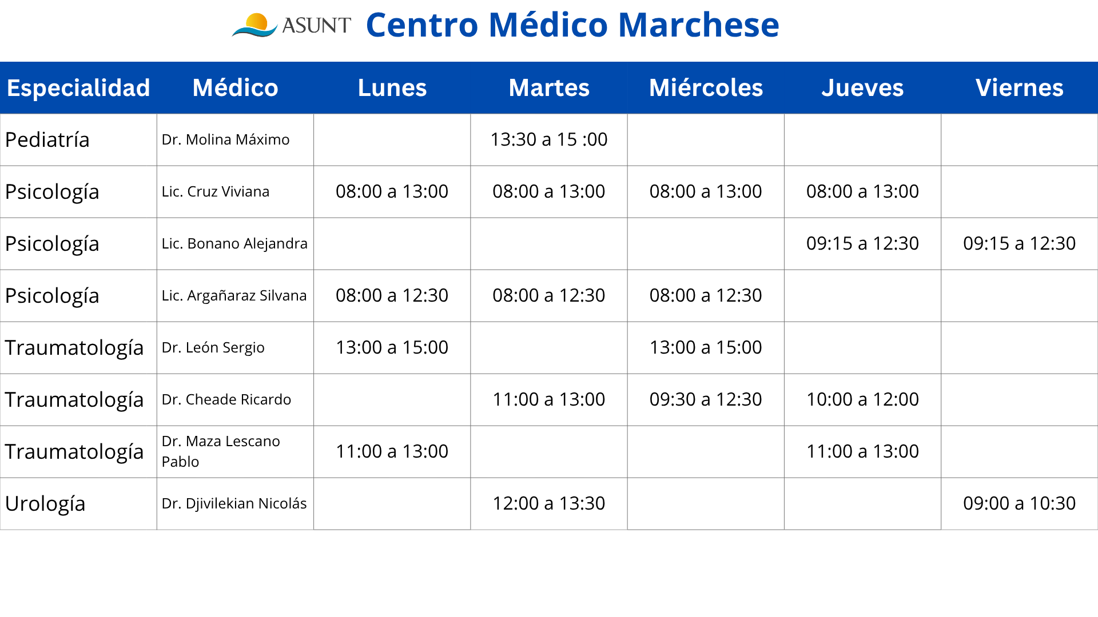Click Dr. Djivilekian Nicolás name cell
The image size is (1098, 617).
click(235, 504)
